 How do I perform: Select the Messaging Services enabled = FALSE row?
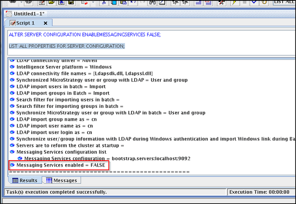coord(59,166)
